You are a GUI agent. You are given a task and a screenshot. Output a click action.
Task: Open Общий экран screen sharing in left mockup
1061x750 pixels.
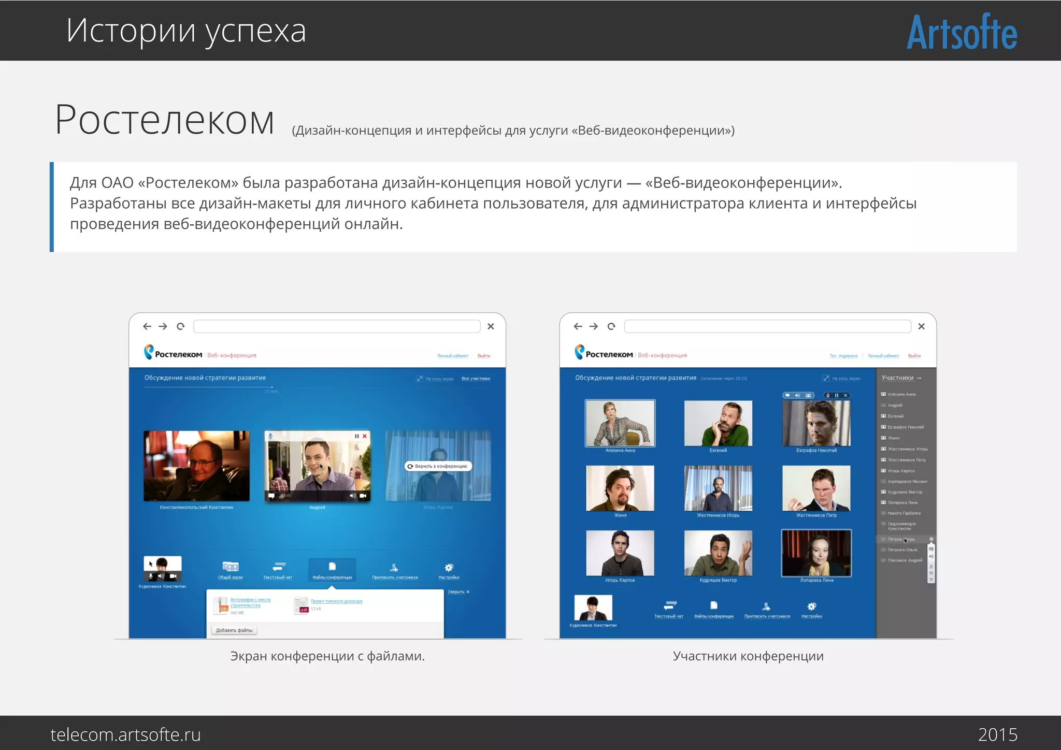pyautogui.click(x=231, y=570)
